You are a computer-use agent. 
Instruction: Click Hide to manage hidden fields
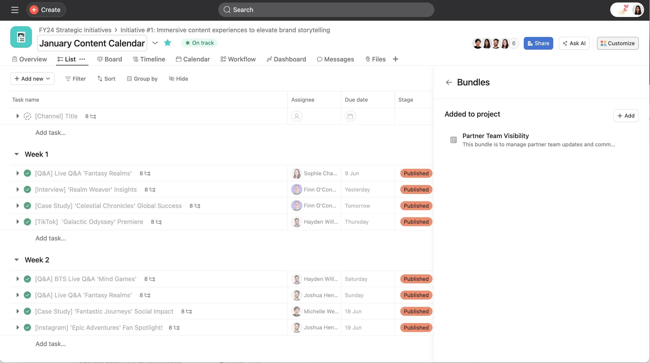(178, 79)
